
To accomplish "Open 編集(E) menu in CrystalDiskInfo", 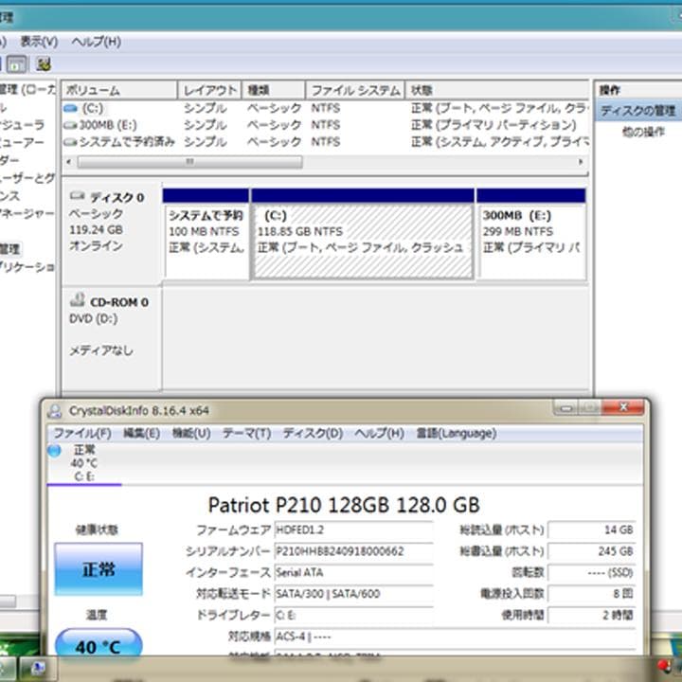I will tap(141, 433).
